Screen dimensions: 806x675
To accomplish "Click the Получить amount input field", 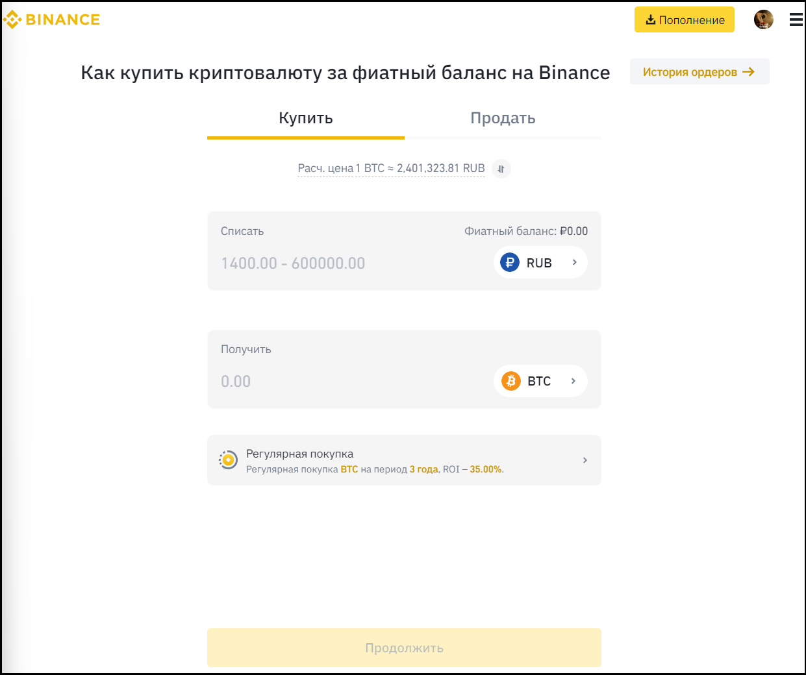I will point(351,381).
